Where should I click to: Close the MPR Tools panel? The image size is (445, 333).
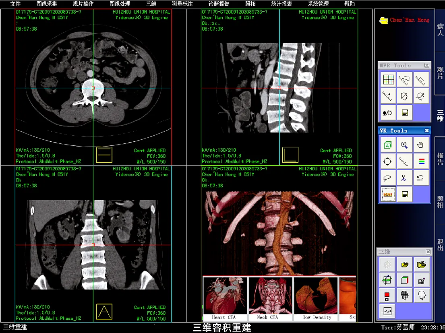[x=426, y=66]
